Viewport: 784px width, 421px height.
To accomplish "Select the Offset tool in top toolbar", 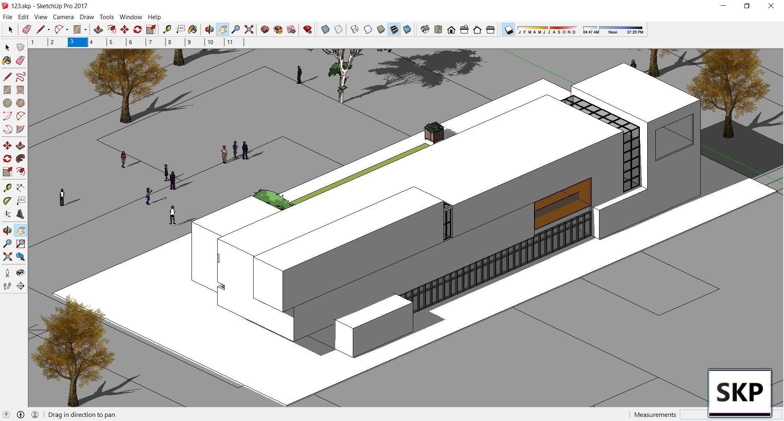I will (111, 29).
